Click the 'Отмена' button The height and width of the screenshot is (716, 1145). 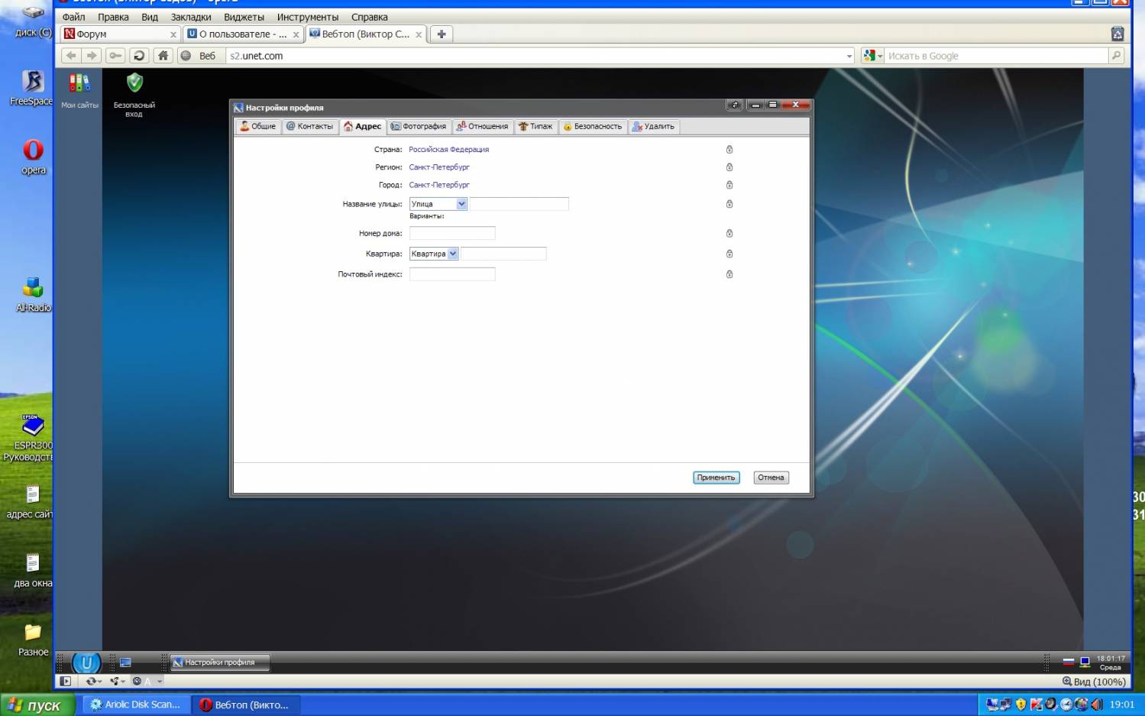tap(771, 478)
